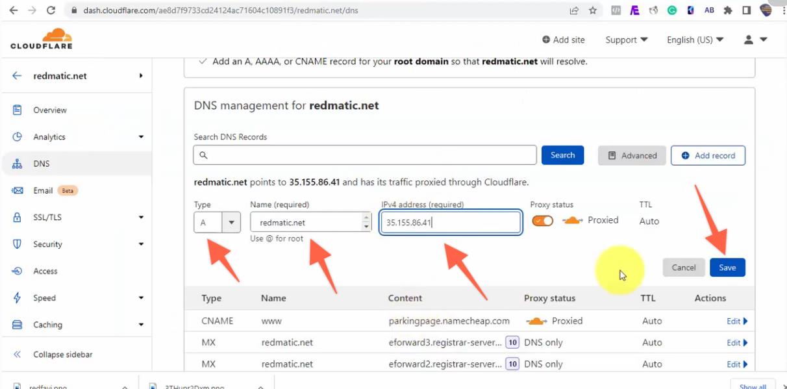Open English (US) language dropdown
The image size is (787, 389).
pyautogui.click(x=695, y=40)
